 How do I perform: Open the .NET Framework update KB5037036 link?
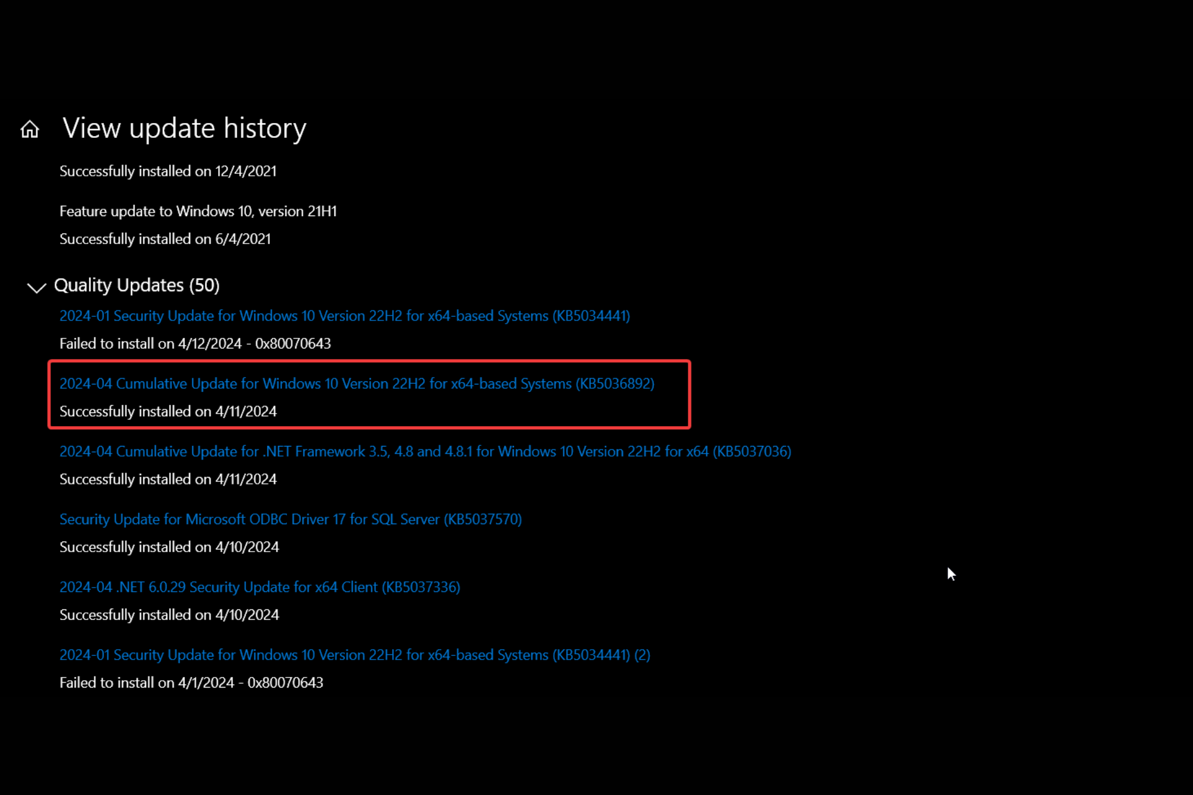424,452
